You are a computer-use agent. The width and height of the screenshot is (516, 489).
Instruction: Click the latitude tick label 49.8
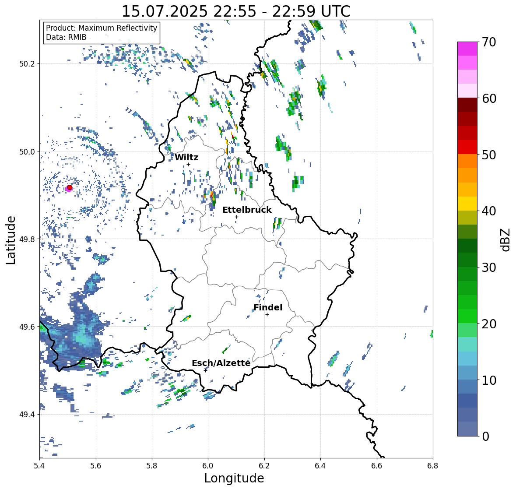click(x=27, y=239)
